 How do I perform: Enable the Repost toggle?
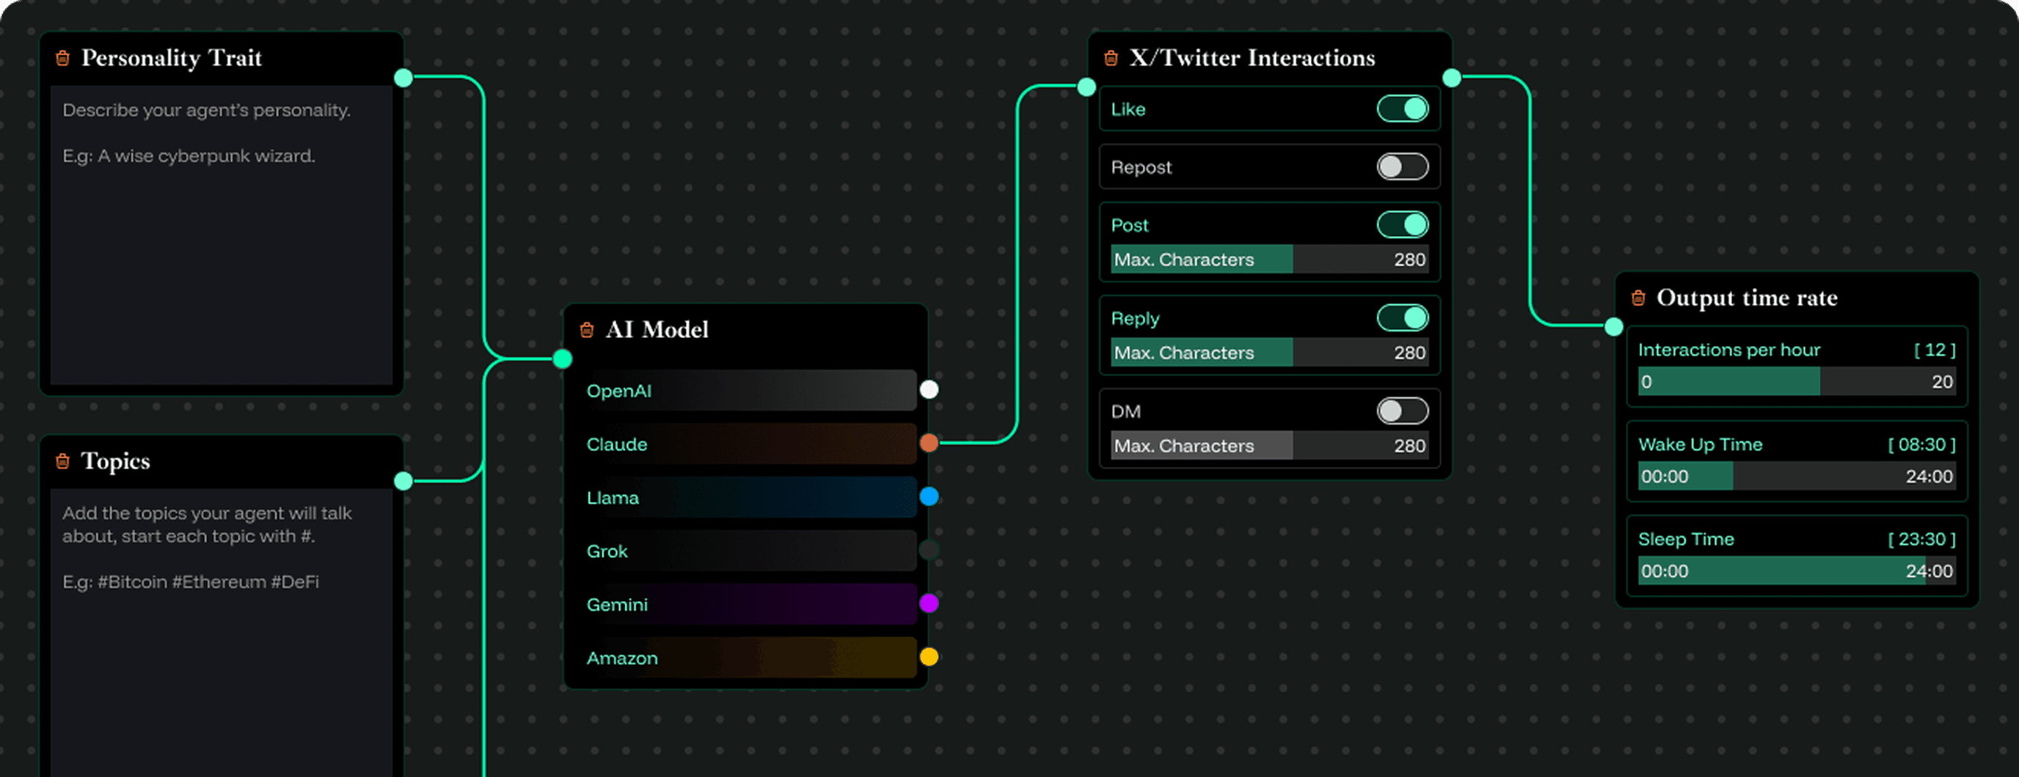pos(1402,167)
